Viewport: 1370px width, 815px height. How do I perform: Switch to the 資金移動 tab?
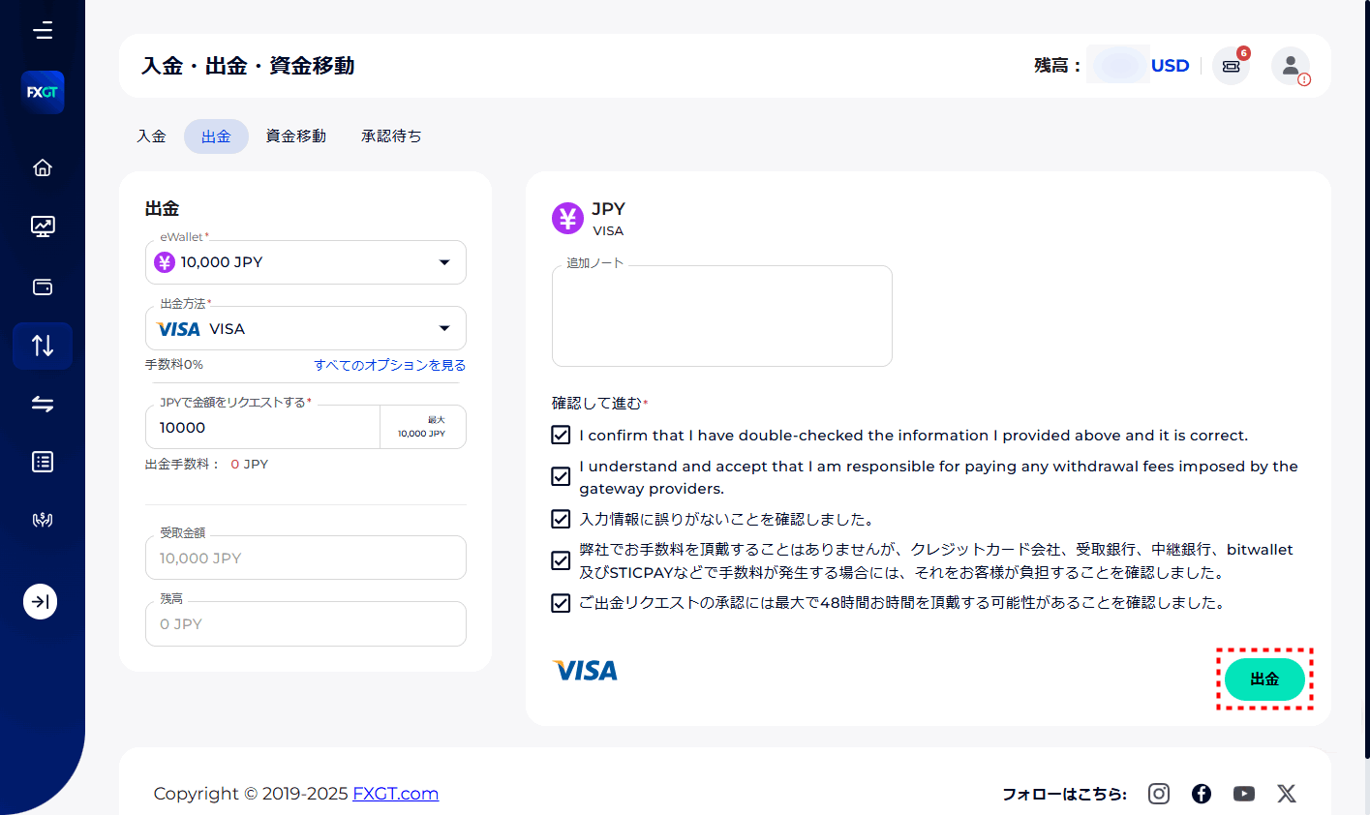point(296,136)
